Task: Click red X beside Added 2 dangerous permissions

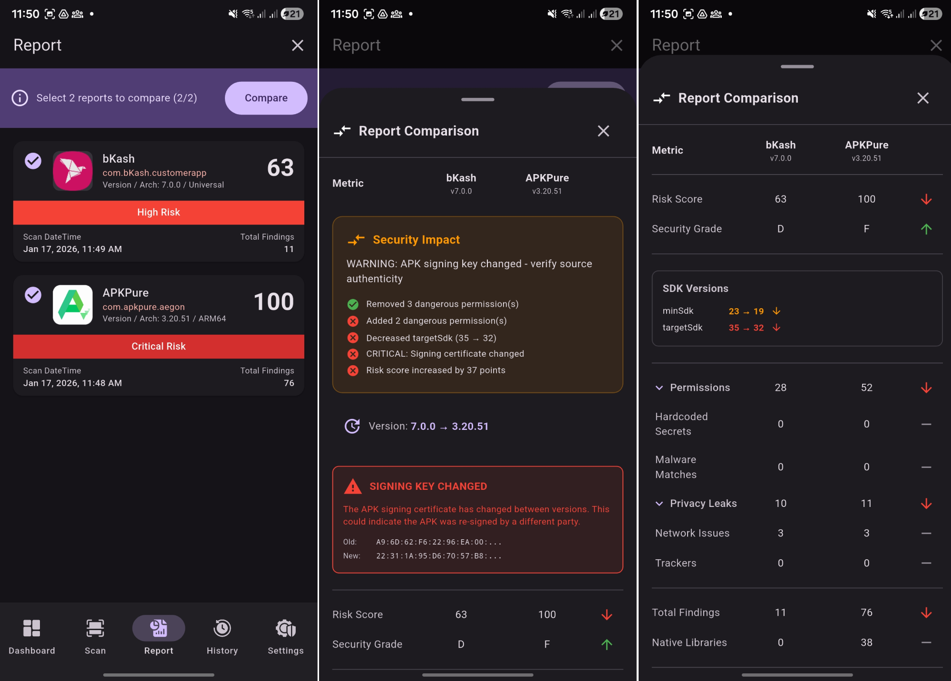Action: coord(353,321)
